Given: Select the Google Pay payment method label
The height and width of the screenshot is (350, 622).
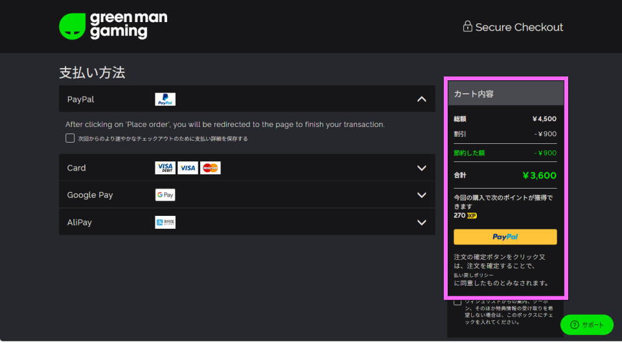Looking at the screenshot, I should point(89,195).
